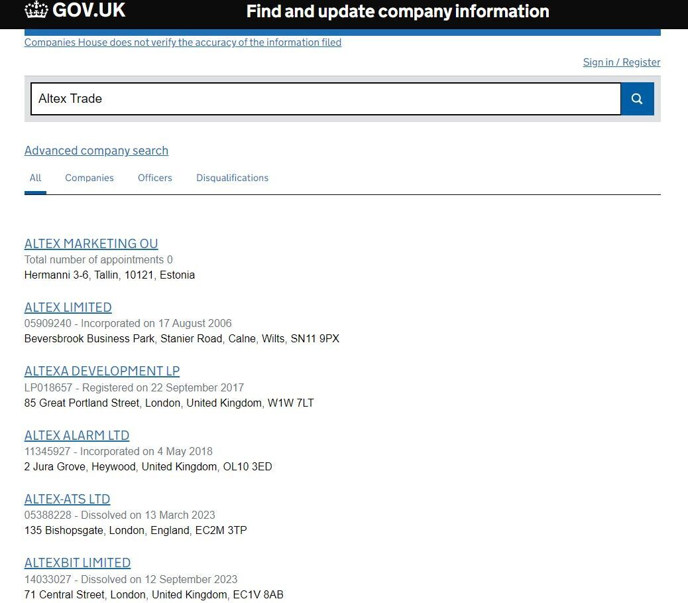
Task: Focus the search box containing 'Altex Trade'
Action: (x=325, y=99)
